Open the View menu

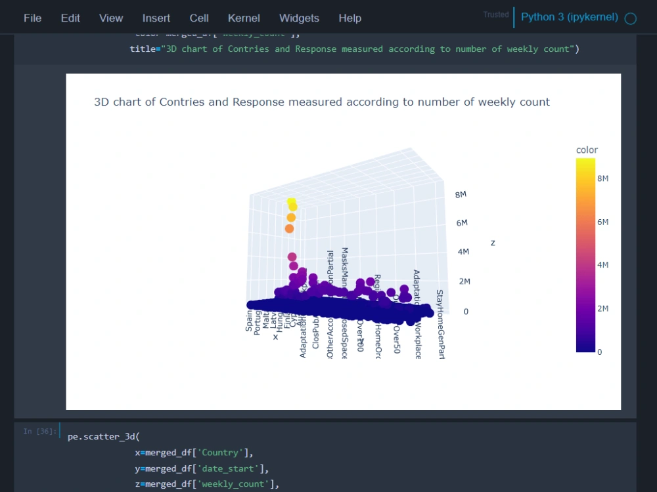[110, 18]
